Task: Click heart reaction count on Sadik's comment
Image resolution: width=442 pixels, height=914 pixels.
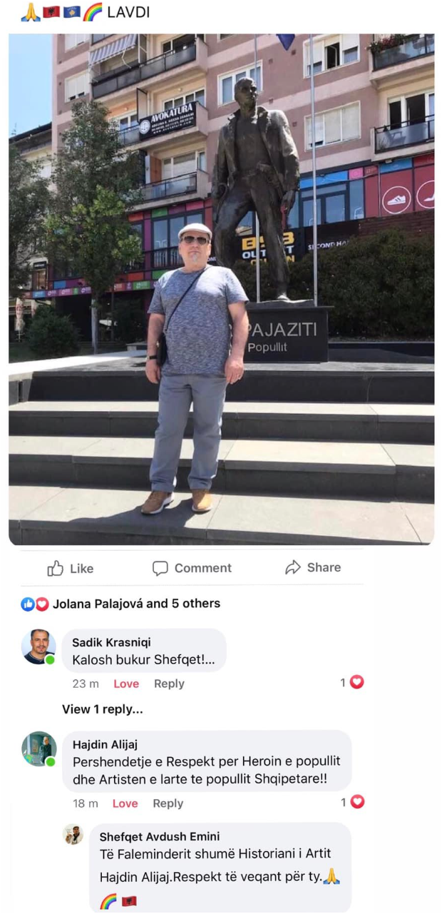Action: [352, 683]
